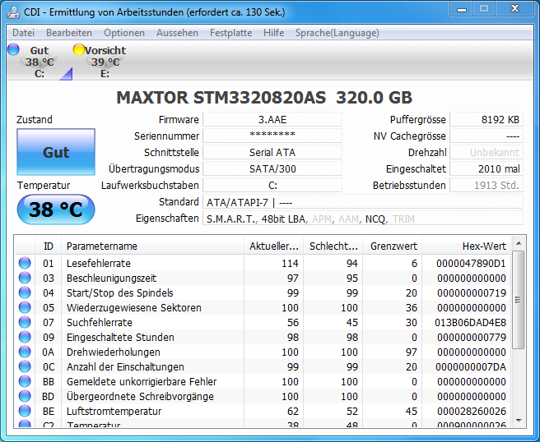Open the Bearbeiten menu
Image resolution: width=540 pixels, height=442 pixels.
click(69, 33)
